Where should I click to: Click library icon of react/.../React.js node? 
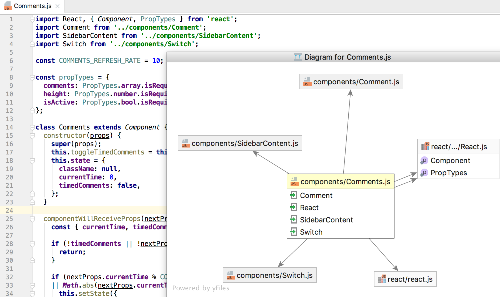[425, 146]
